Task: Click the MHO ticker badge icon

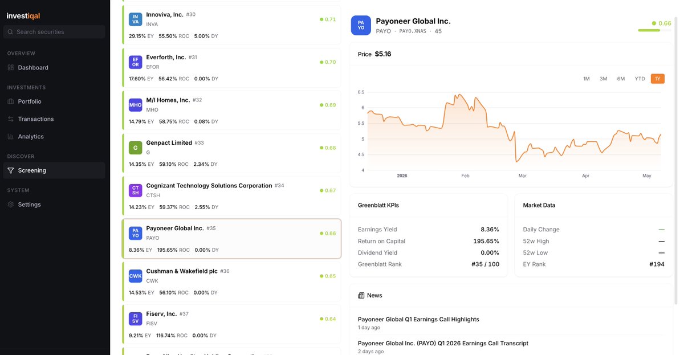Action: pos(135,105)
